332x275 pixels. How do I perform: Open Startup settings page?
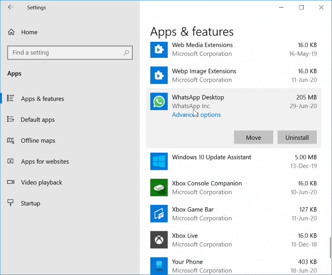click(70, 203)
